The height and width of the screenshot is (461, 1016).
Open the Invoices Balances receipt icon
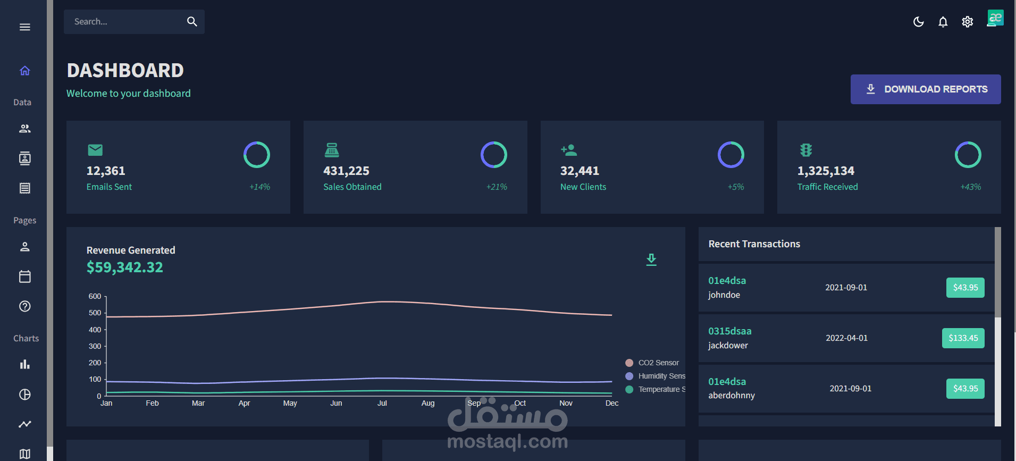pyautogui.click(x=25, y=188)
